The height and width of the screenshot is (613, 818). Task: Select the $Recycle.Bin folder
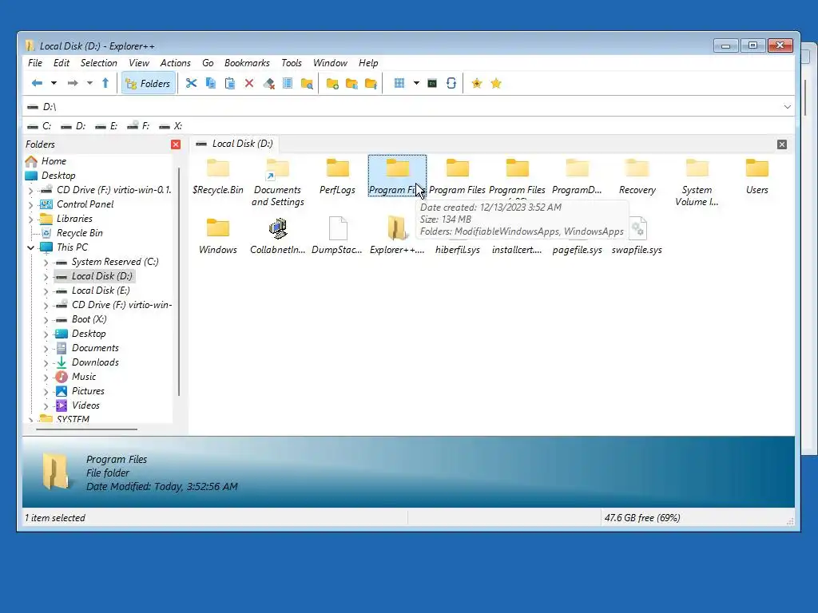tap(218, 176)
